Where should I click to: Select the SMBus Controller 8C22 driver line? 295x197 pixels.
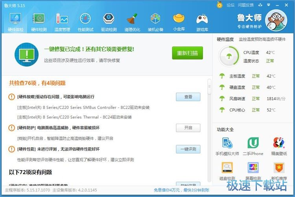click(x=83, y=108)
